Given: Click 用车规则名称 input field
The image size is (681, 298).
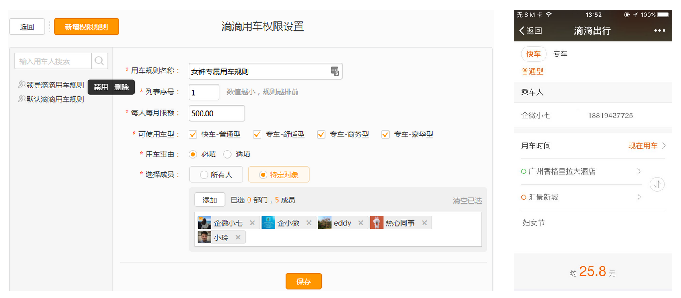Looking at the screenshot, I should (x=265, y=71).
